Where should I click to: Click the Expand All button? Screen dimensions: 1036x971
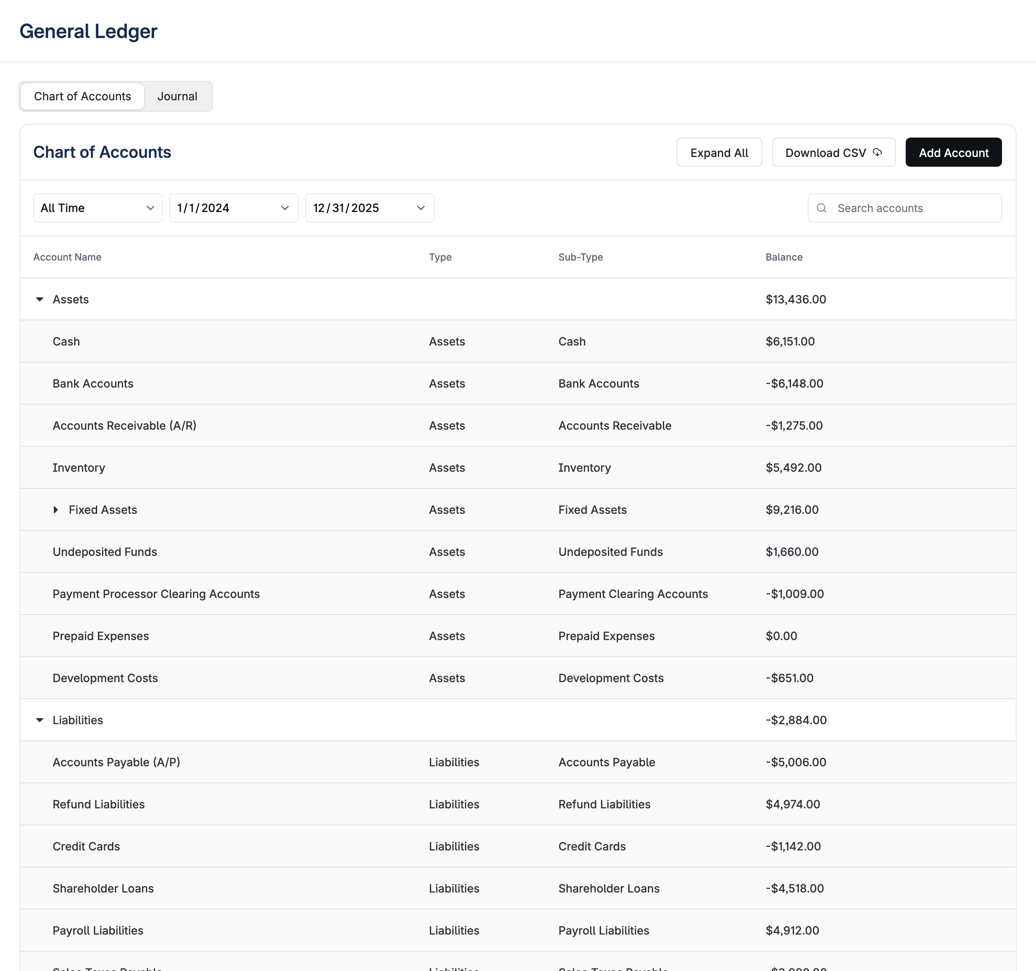click(x=719, y=153)
